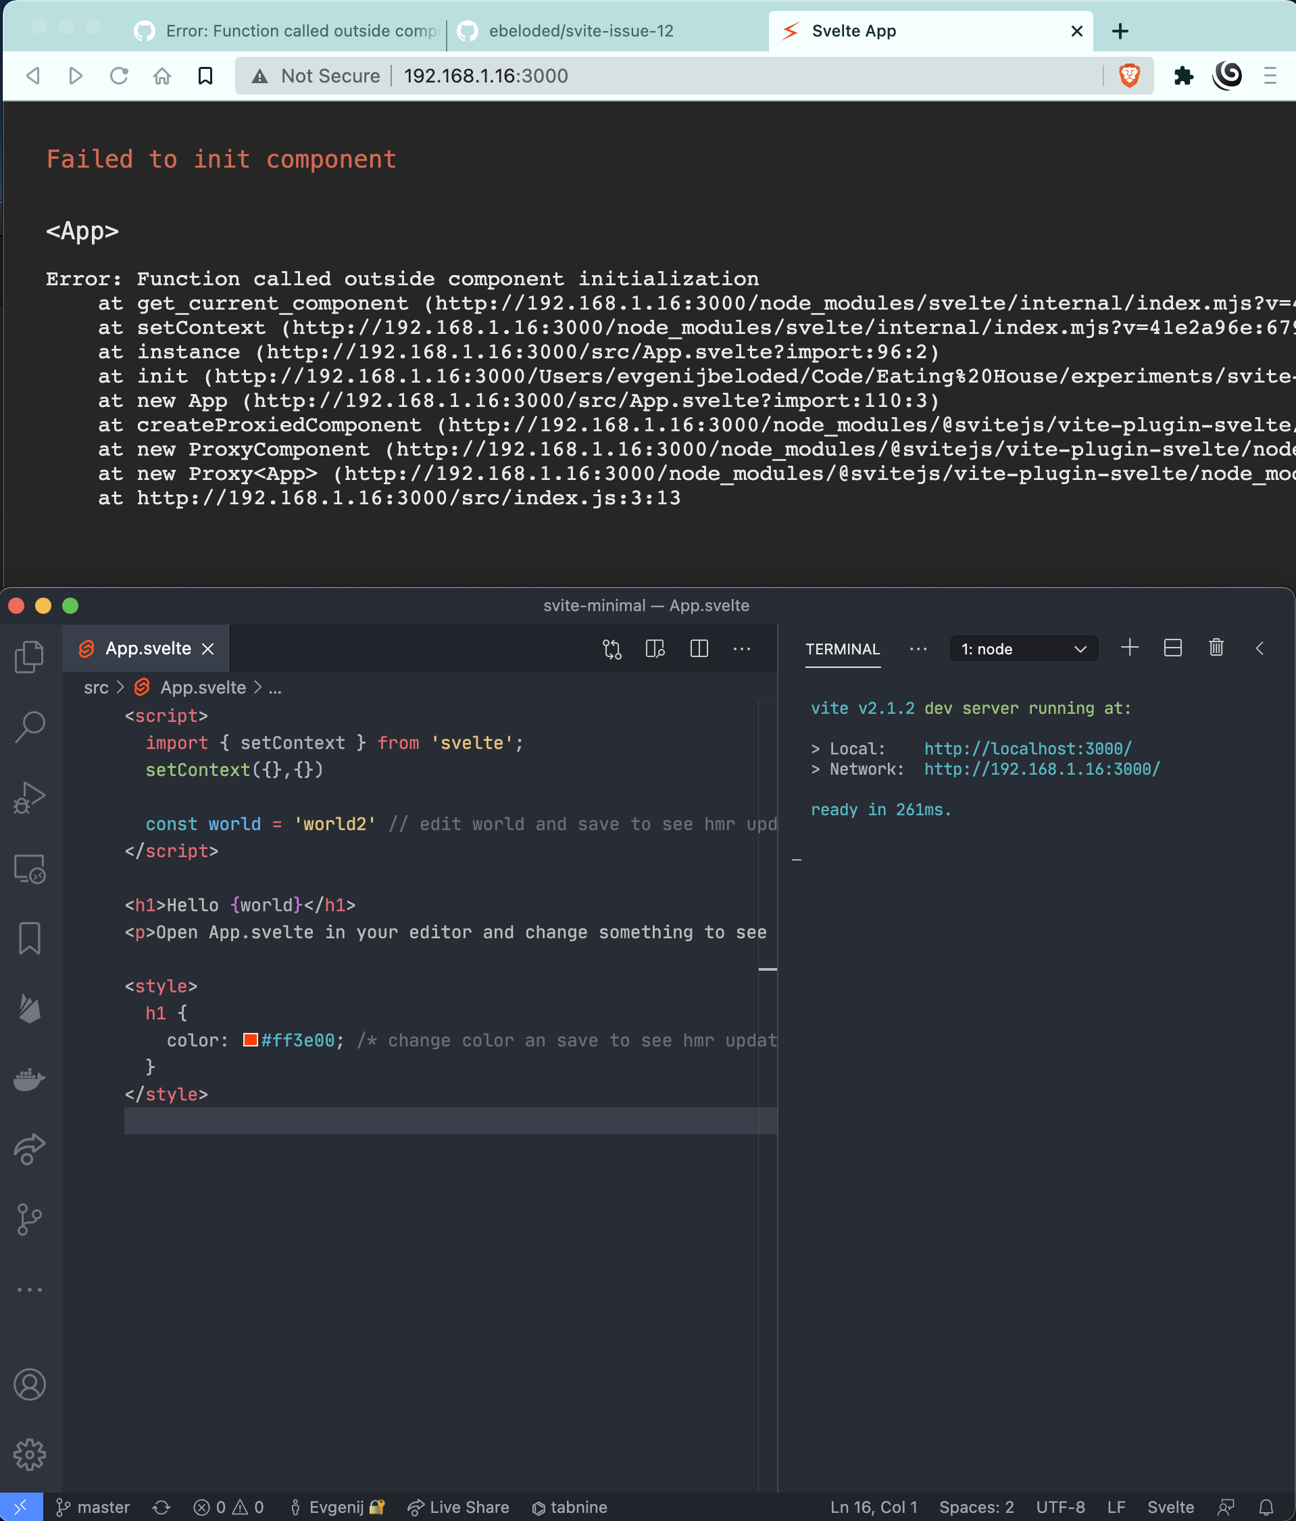This screenshot has width=1296, height=1521.
Task: Launch the Run and Debug view
Action: 29,796
